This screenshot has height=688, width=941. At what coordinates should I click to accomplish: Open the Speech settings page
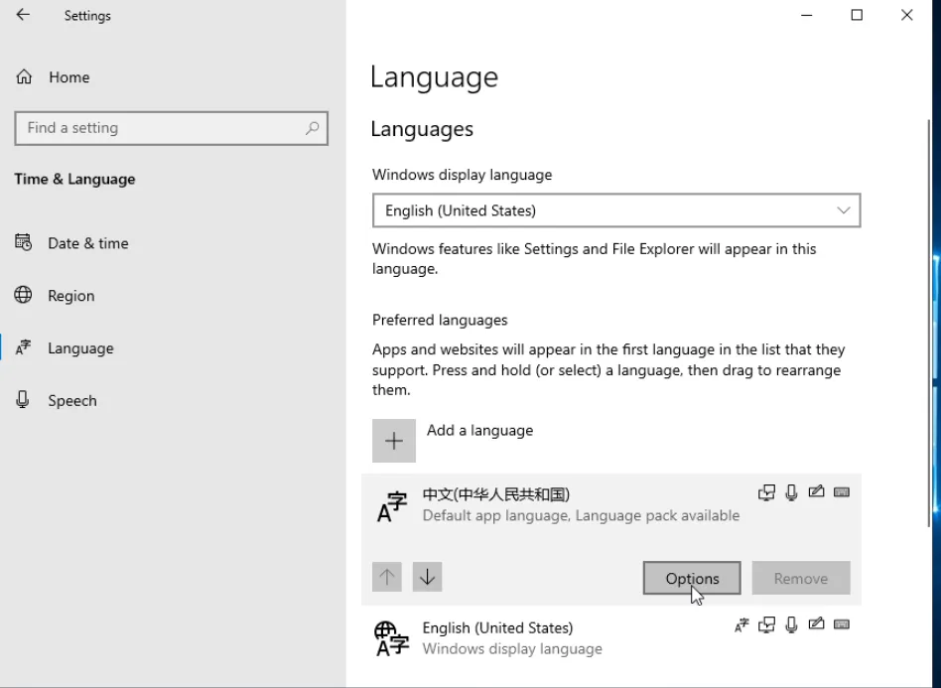71,401
